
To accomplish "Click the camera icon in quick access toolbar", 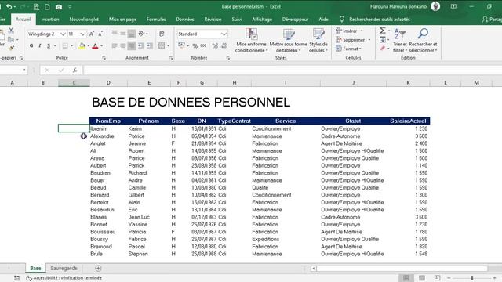I will tap(59, 7).
